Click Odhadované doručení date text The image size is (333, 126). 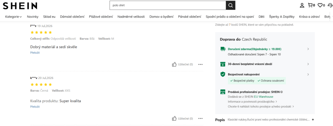[x=254, y=54]
